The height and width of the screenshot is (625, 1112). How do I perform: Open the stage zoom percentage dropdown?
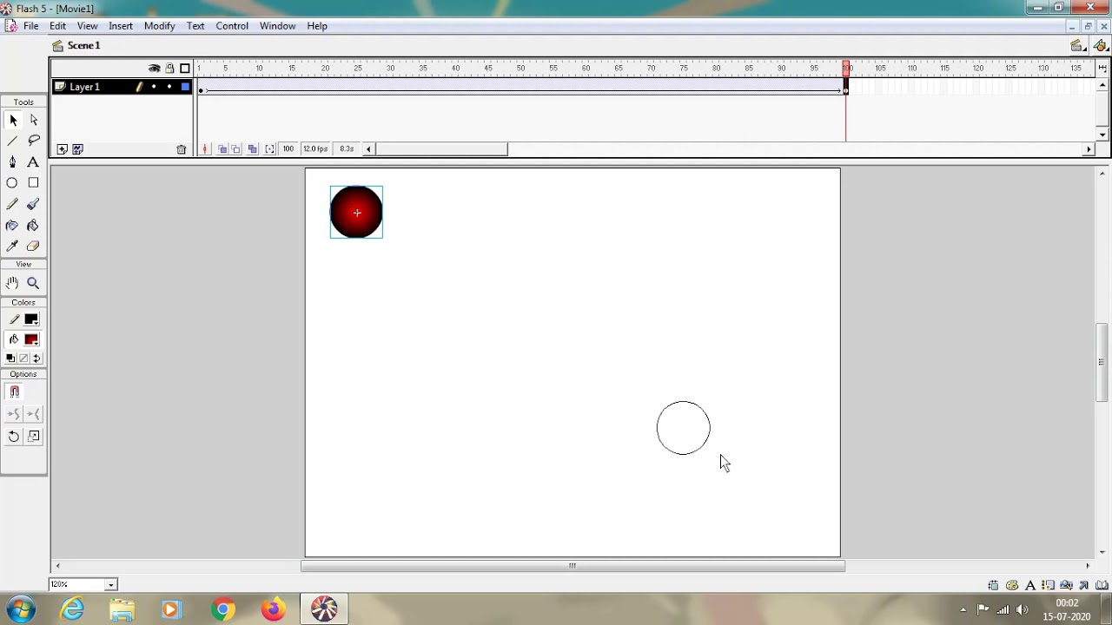[110, 585]
